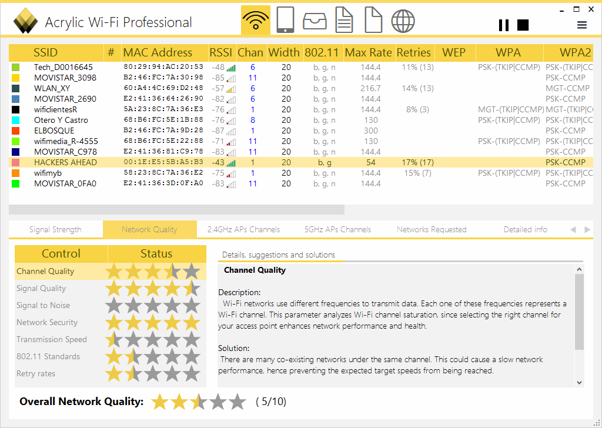This screenshot has width=602, height=428.
Task: Click the WPA column header
Action: click(510, 52)
